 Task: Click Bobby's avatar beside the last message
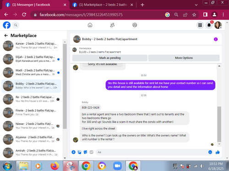click(76, 140)
